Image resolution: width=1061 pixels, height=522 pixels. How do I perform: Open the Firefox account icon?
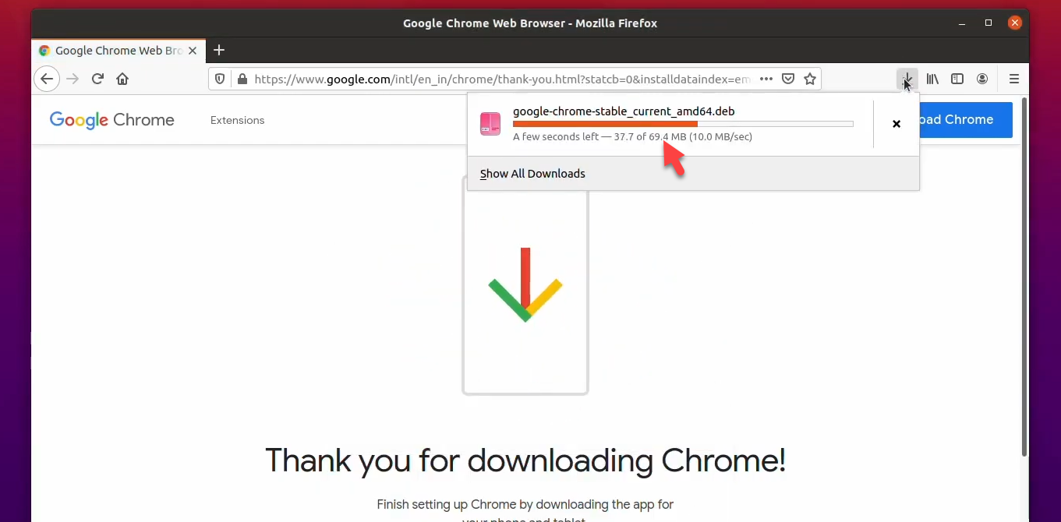[x=982, y=79]
